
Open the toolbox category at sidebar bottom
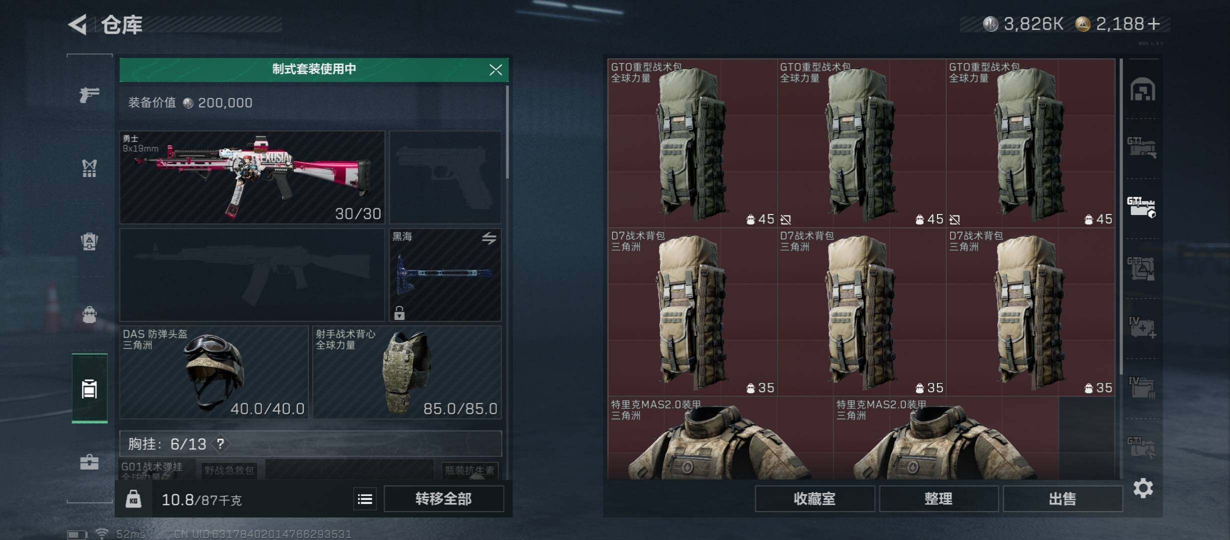coord(89,461)
